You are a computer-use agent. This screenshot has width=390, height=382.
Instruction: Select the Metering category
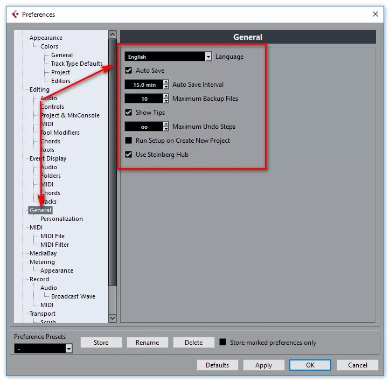coord(42,262)
